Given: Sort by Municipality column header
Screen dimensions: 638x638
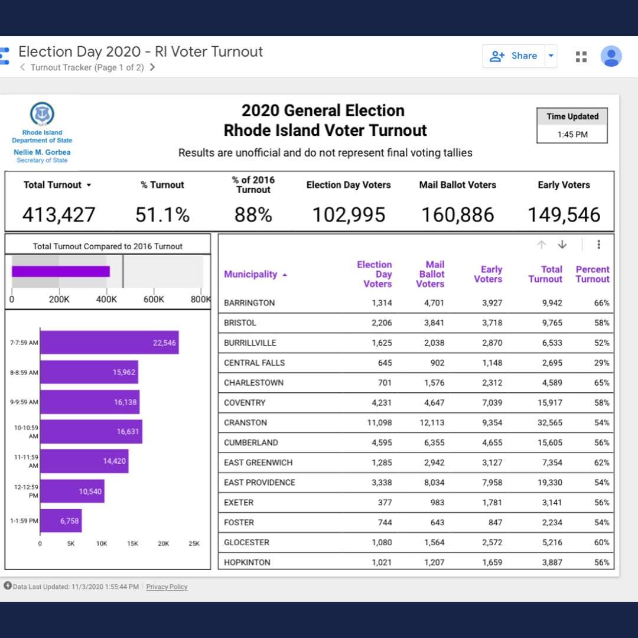Looking at the screenshot, I should pos(250,274).
